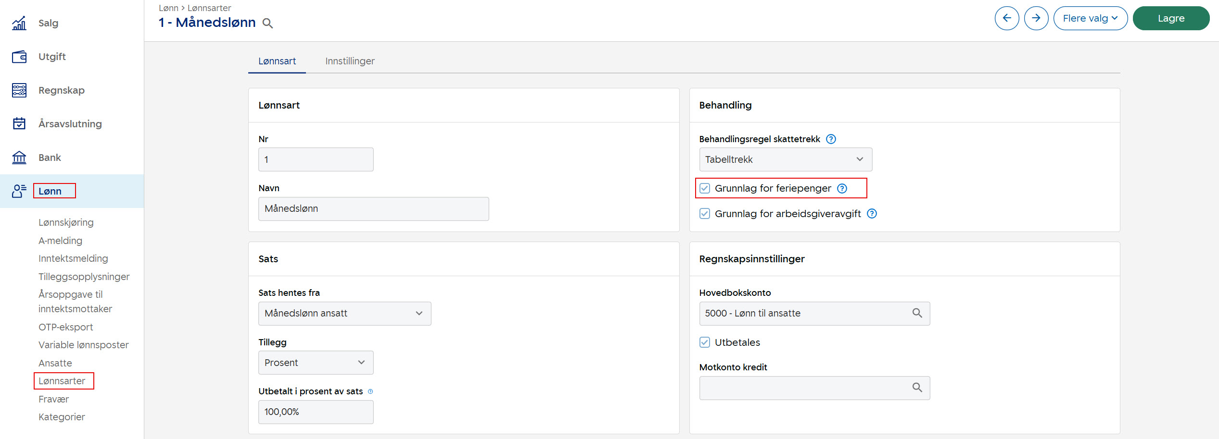Toggle Grunnlag for arbeidsgiveravgift checkbox
This screenshot has height=439, width=1219.
click(x=705, y=214)
